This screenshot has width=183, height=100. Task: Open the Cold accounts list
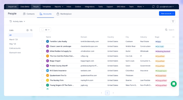[x=15, y=48]
